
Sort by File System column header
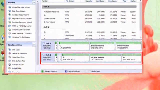pyautogui.click(x=70, y=1)
